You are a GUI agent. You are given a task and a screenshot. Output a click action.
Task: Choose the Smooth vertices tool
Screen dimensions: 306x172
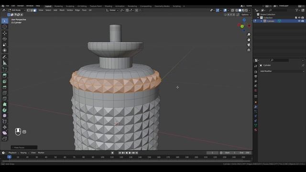[x=5, y=116]
